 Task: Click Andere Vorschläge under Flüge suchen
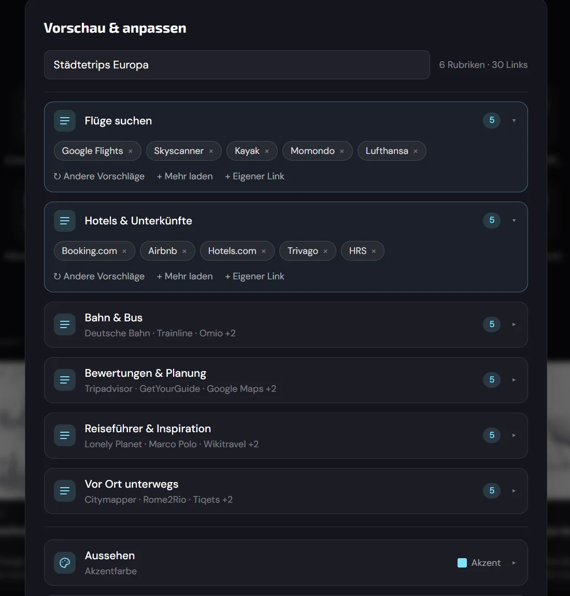[x=99, y=176]
